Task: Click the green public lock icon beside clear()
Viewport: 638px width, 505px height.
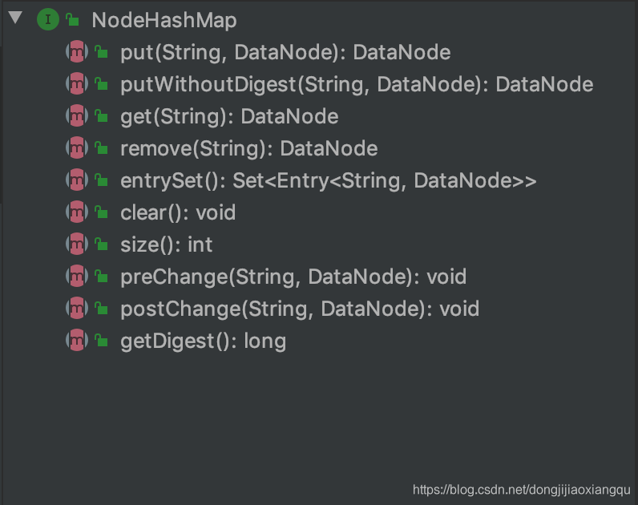Action: [x=101, y=212]
